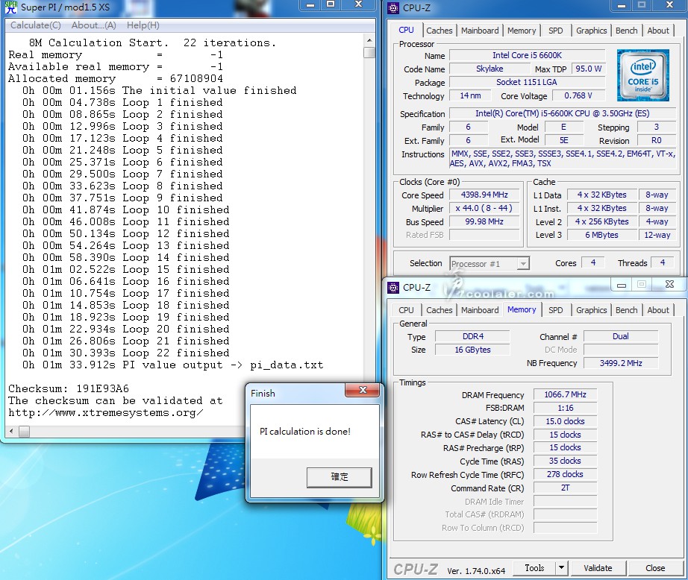Minimize the Super PI window
Image resolution: width=688 pixels, height=580 pixels.
click(310, 4)
